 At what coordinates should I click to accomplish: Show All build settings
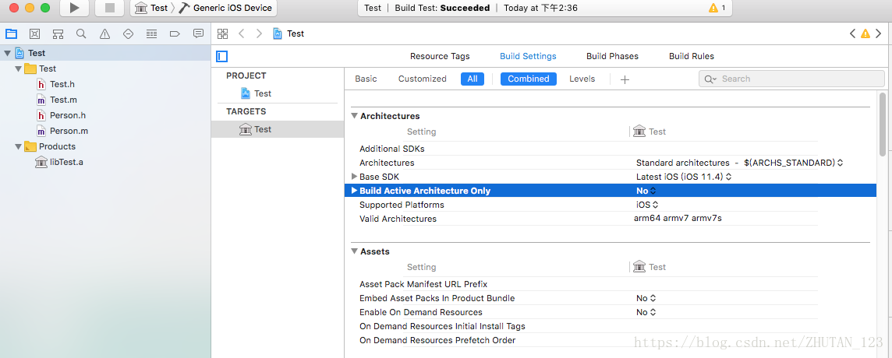(x=473, y=79)
